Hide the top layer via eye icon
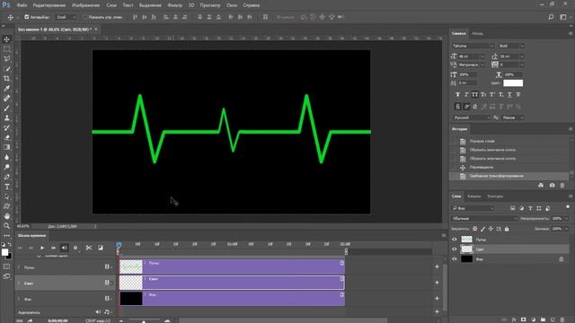The image size is (575, 323). pyautogui.click(x=455, y=240)
